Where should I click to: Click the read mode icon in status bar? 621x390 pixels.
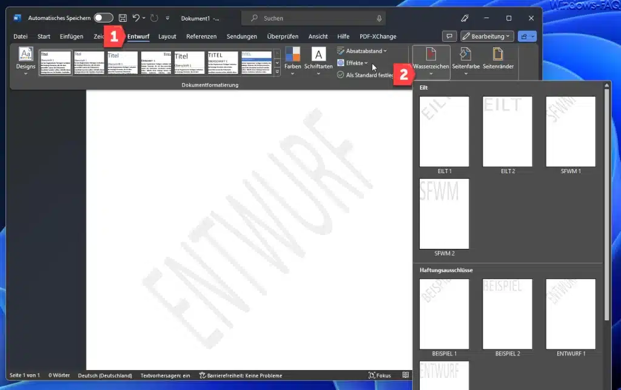coord(405,375)
